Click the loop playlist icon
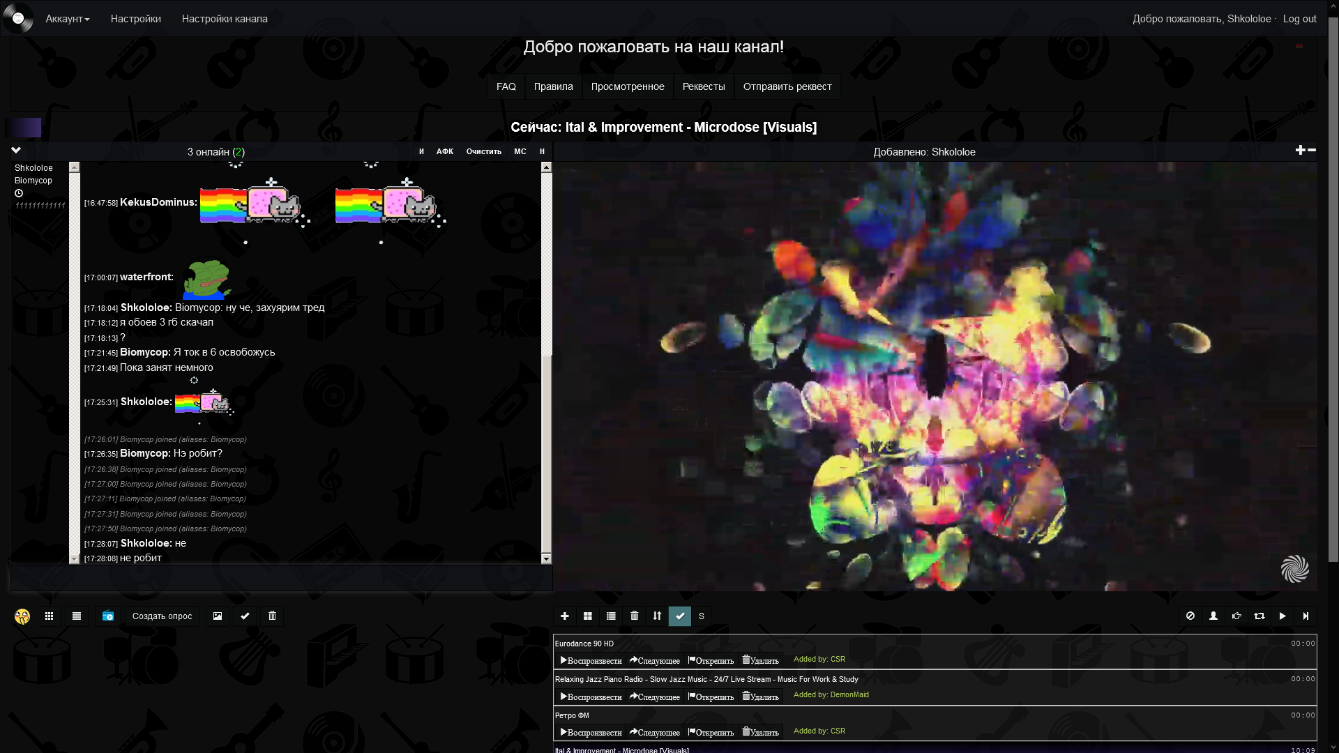The width and height of the screenshot is (1339, 753). [x=1259, y=616]
